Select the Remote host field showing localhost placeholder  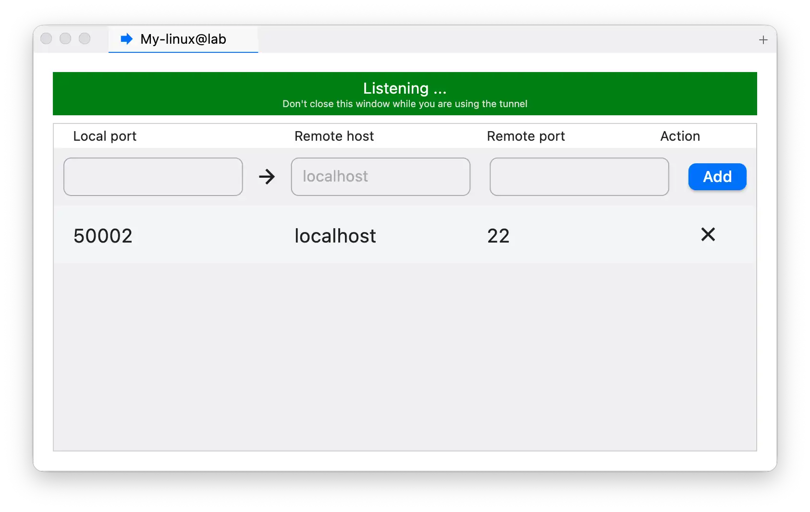[x=380, y=177]
